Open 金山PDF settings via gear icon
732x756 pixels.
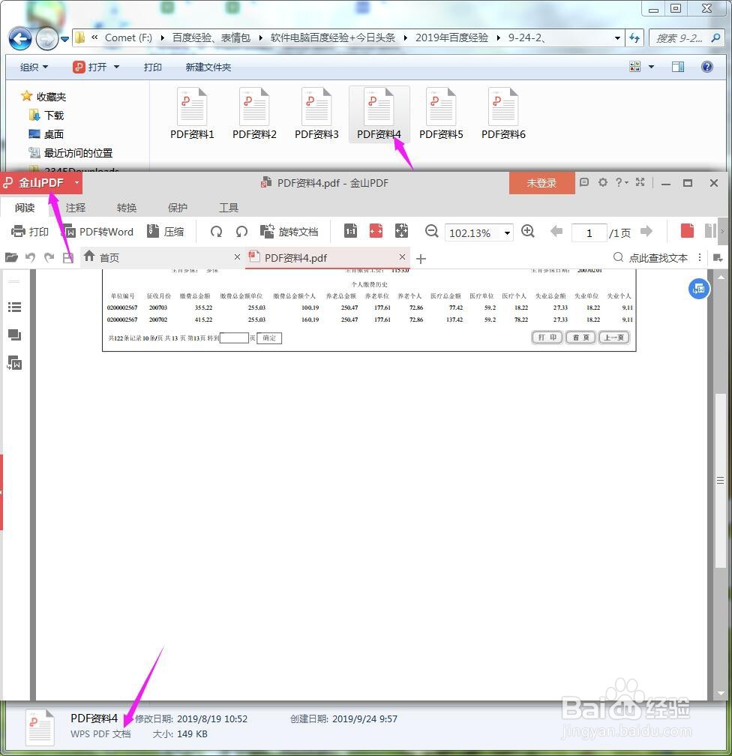pos(602,182)
